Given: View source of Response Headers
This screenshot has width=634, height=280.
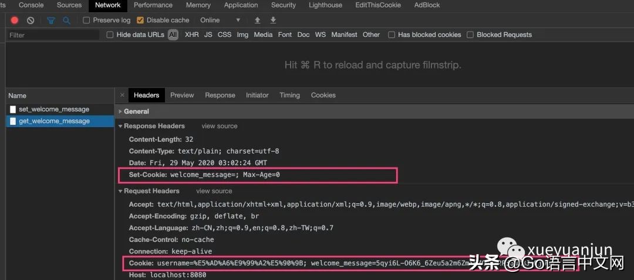Looking at the screenshot, I should click(220, 126).
